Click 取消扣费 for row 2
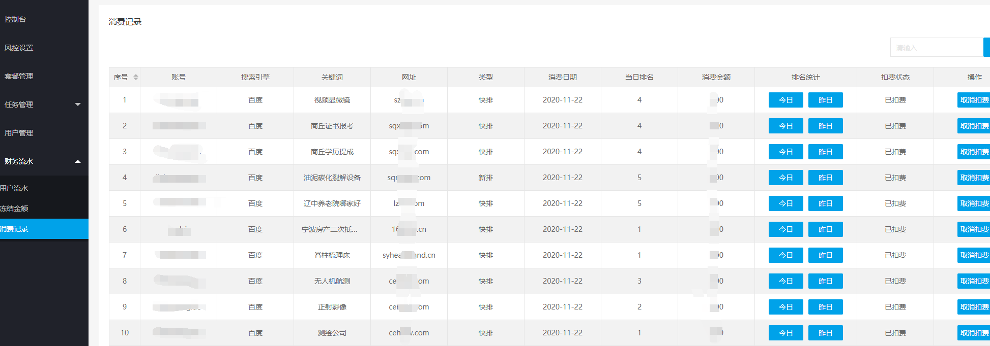This screenshot has width=990, height=346. (x=974, y=126)
